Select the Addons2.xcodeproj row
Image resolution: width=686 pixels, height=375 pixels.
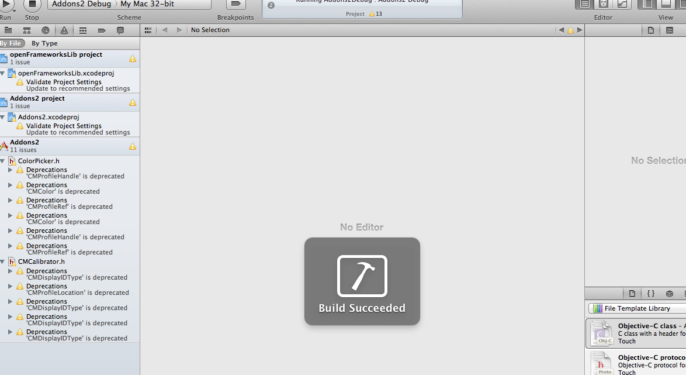click(70, 117)
